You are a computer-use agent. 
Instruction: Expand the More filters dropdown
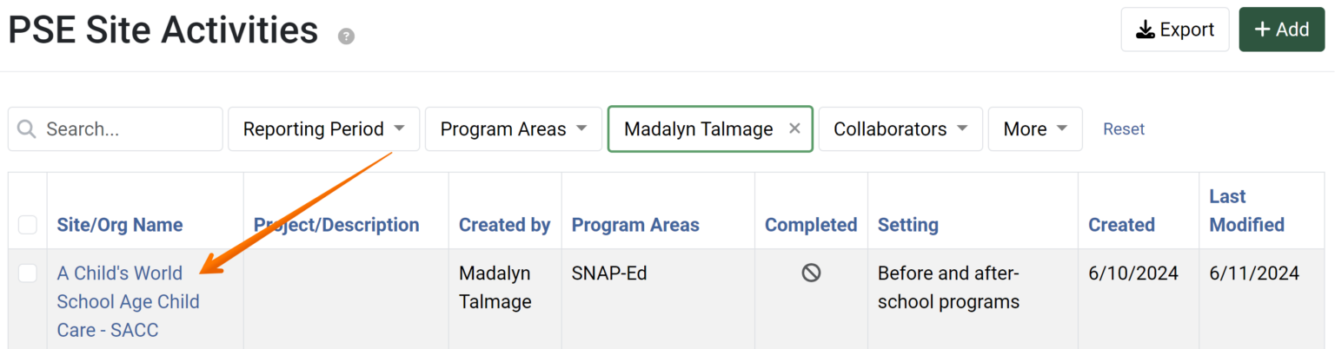[1034, 129]
